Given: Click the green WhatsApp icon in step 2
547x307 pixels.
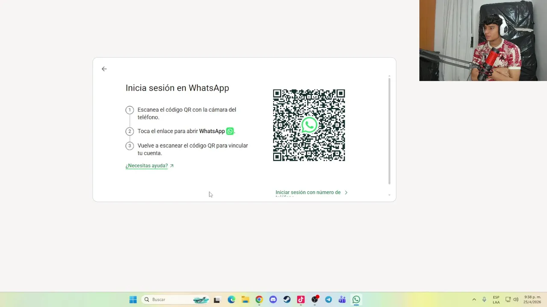Looking at the screenshot, I should coord(230,131).
